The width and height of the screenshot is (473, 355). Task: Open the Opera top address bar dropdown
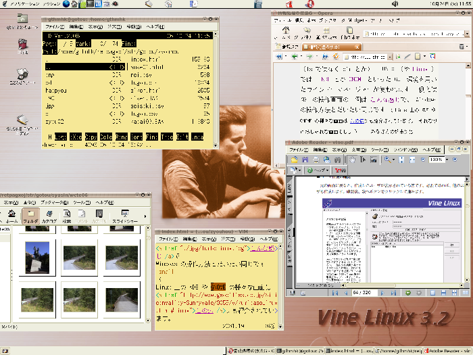tap(467, 34)
